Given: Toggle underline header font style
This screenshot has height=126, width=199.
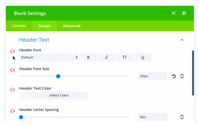Looking at the screenshot, I should click(143, 57).
